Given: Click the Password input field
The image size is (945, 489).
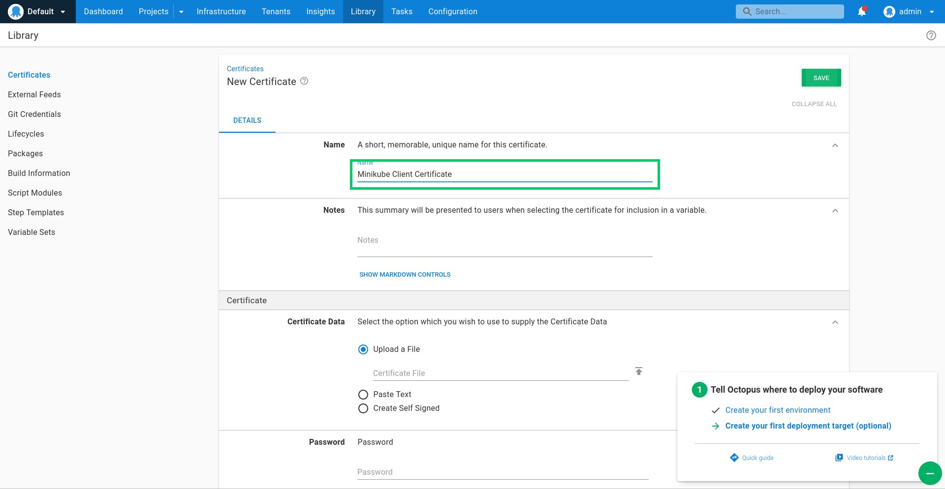Looking at the screenshot, I should [x=503, y=472].
